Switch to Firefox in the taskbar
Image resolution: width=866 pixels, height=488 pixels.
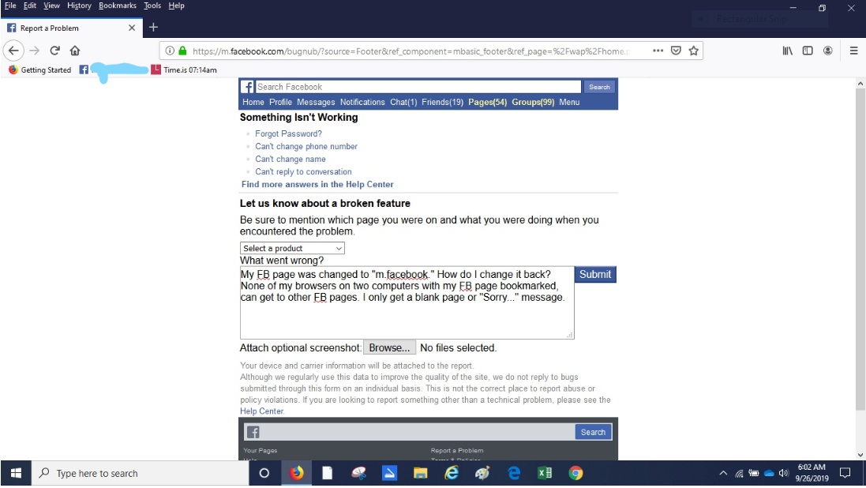point(297,473)
